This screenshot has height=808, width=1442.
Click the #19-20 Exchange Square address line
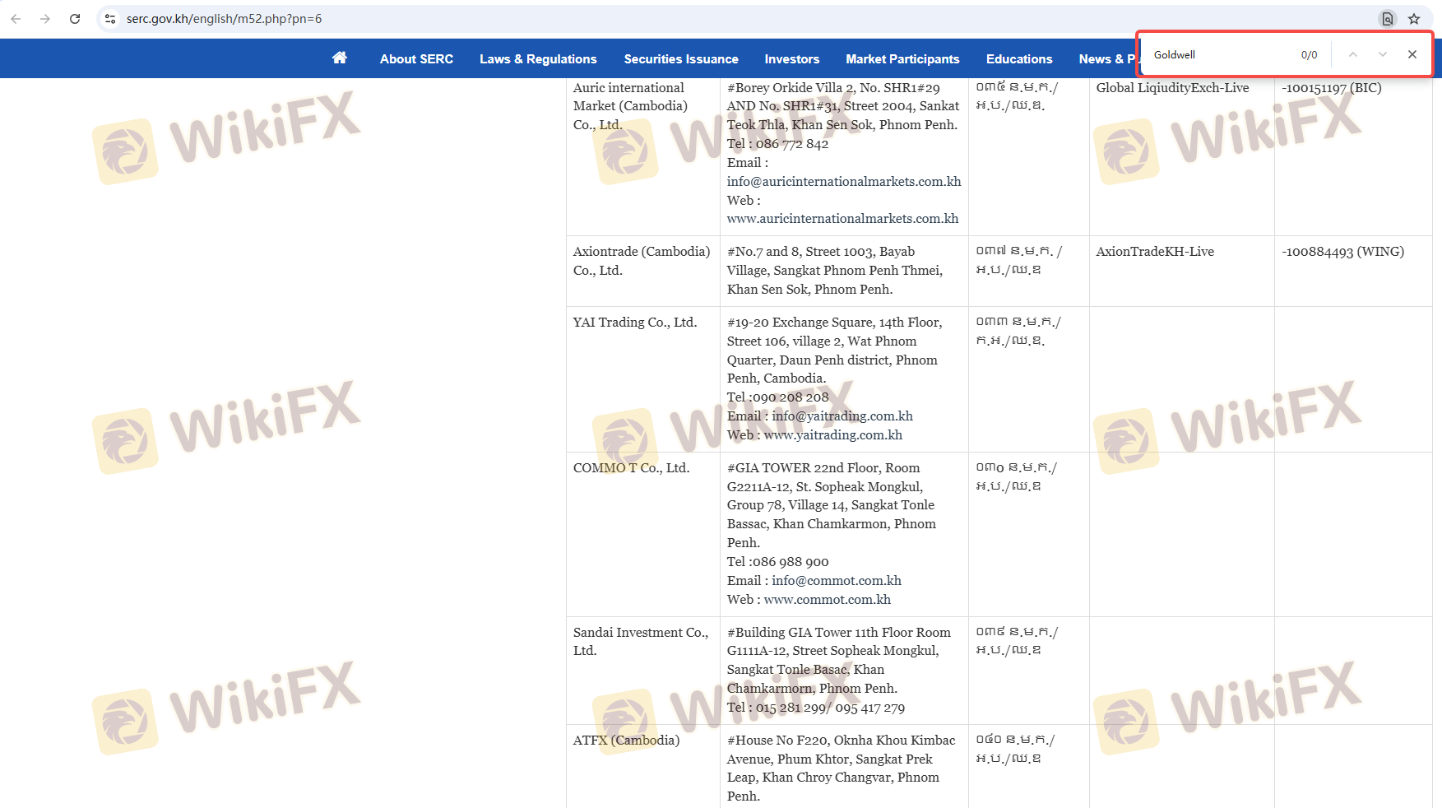(x=834, y=323)
